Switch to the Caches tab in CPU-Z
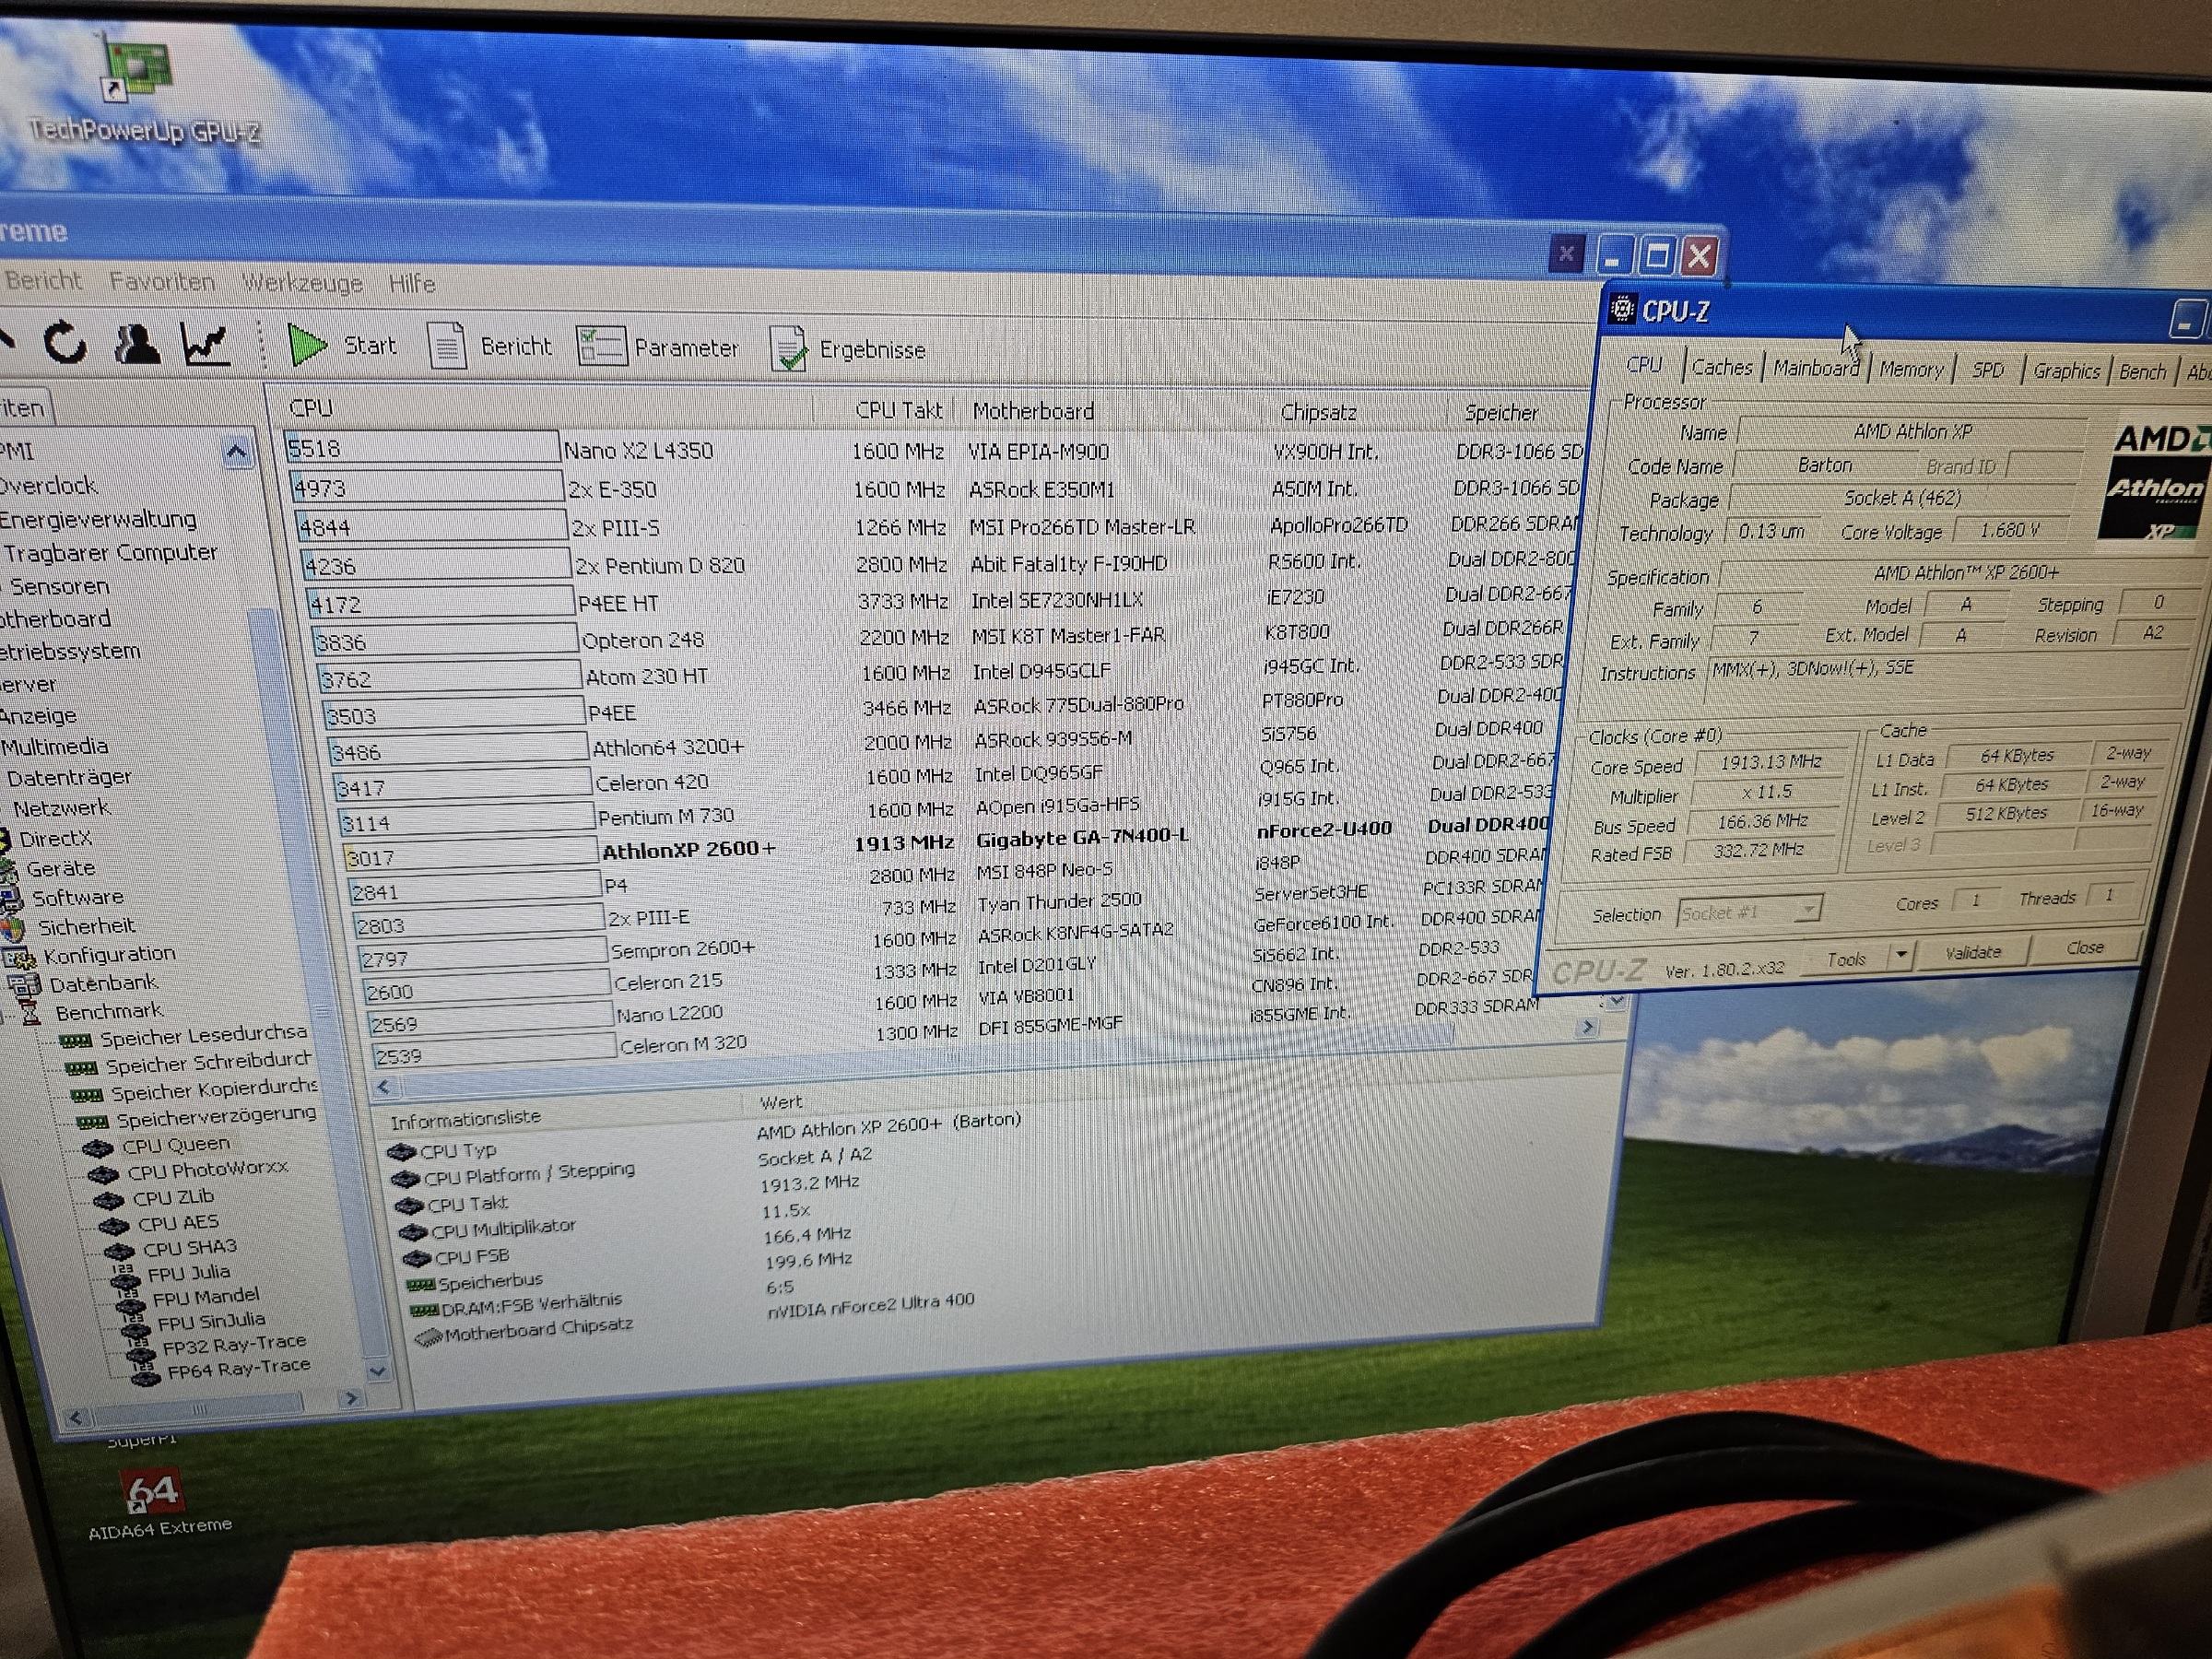The height and width of the screenshot is (1659, 2212). tap(1721, 367)
